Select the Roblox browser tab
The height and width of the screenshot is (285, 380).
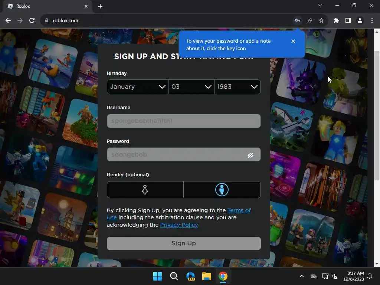(48, 6)
